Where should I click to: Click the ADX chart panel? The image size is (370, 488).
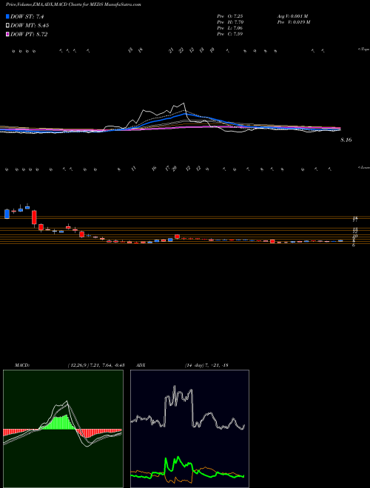click(x=189, y=429)
